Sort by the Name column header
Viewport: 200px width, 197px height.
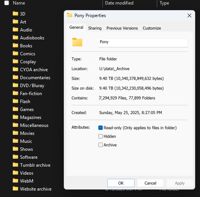[19, 3]
